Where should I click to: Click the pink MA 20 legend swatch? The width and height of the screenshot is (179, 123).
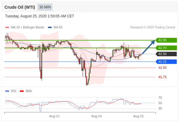click(7, 28)
